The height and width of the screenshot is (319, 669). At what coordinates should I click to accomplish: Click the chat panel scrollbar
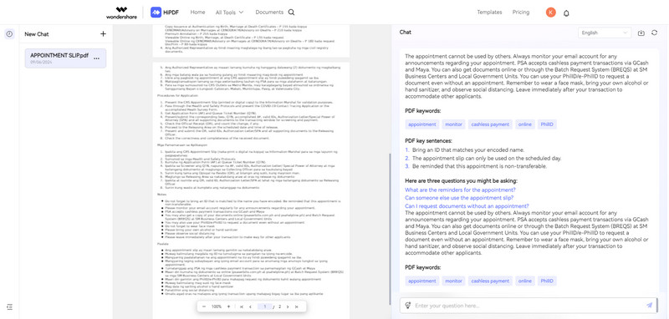(x=657, y=306)
